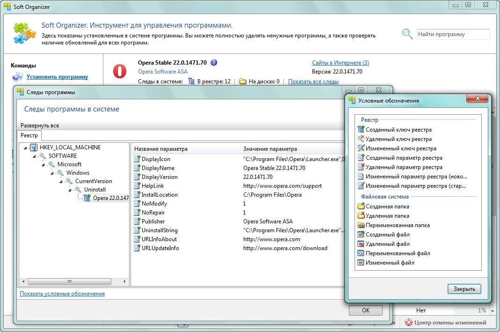500x332 pixels.
Task: Click the Закрыть button in legend dialog
Action: (464, 288)
